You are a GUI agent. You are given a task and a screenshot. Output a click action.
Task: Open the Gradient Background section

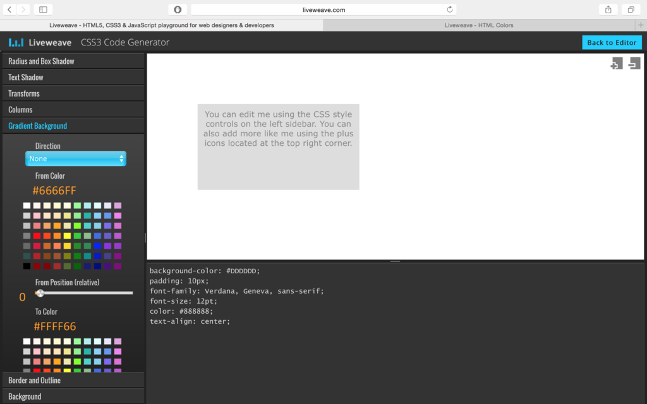pyautogui.click(x=36, y=126)
